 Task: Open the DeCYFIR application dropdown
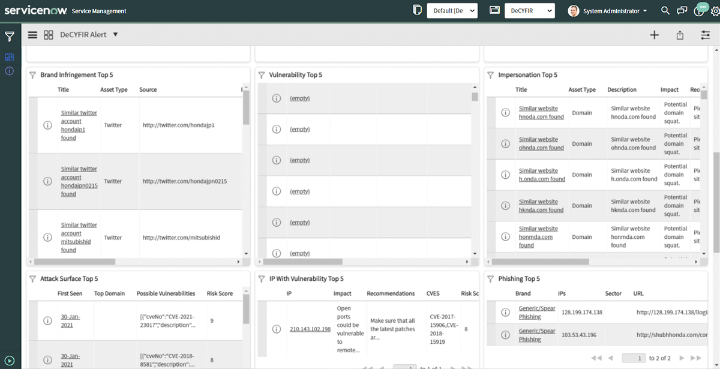click(529, 11)
